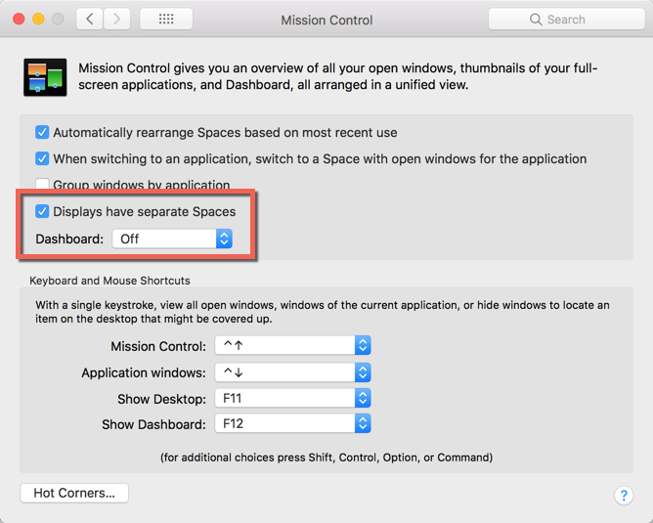Open the Application windows shortcut dropdown
653x523 pixels.
pyautogui.click(x=292, y=372)
